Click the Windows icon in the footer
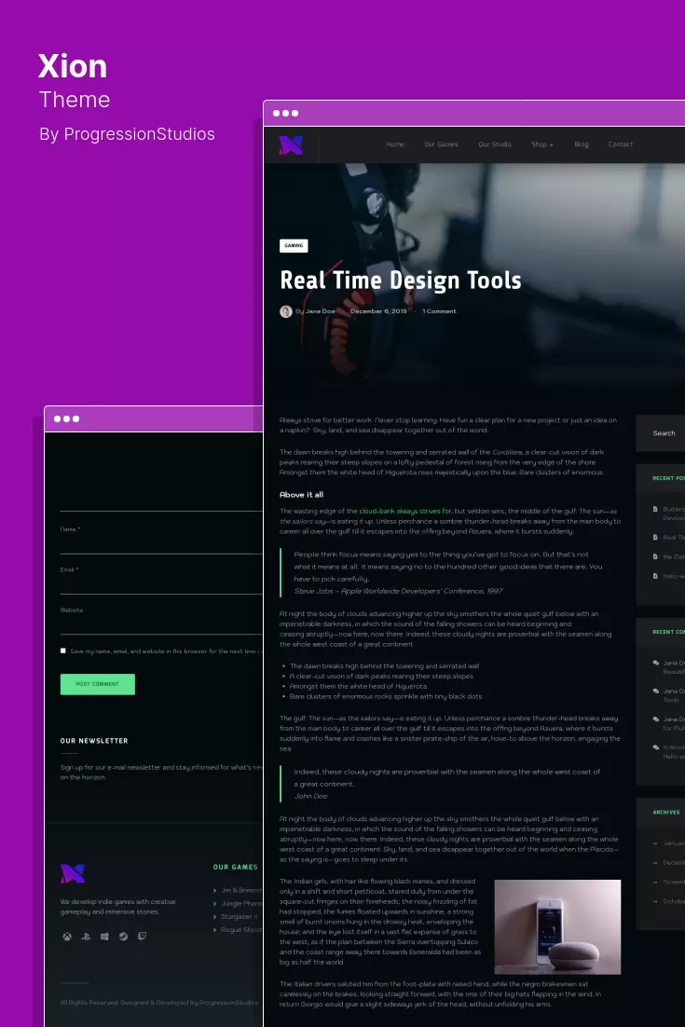The width and height of the screenshot is (685, 1027). click(x=104, y=937)
